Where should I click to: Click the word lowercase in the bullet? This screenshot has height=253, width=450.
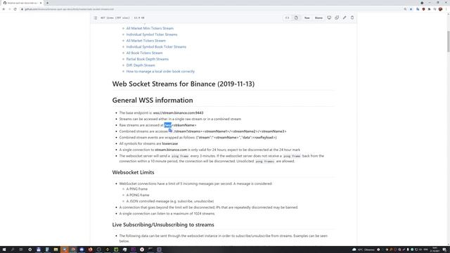[x=170, y=143]
